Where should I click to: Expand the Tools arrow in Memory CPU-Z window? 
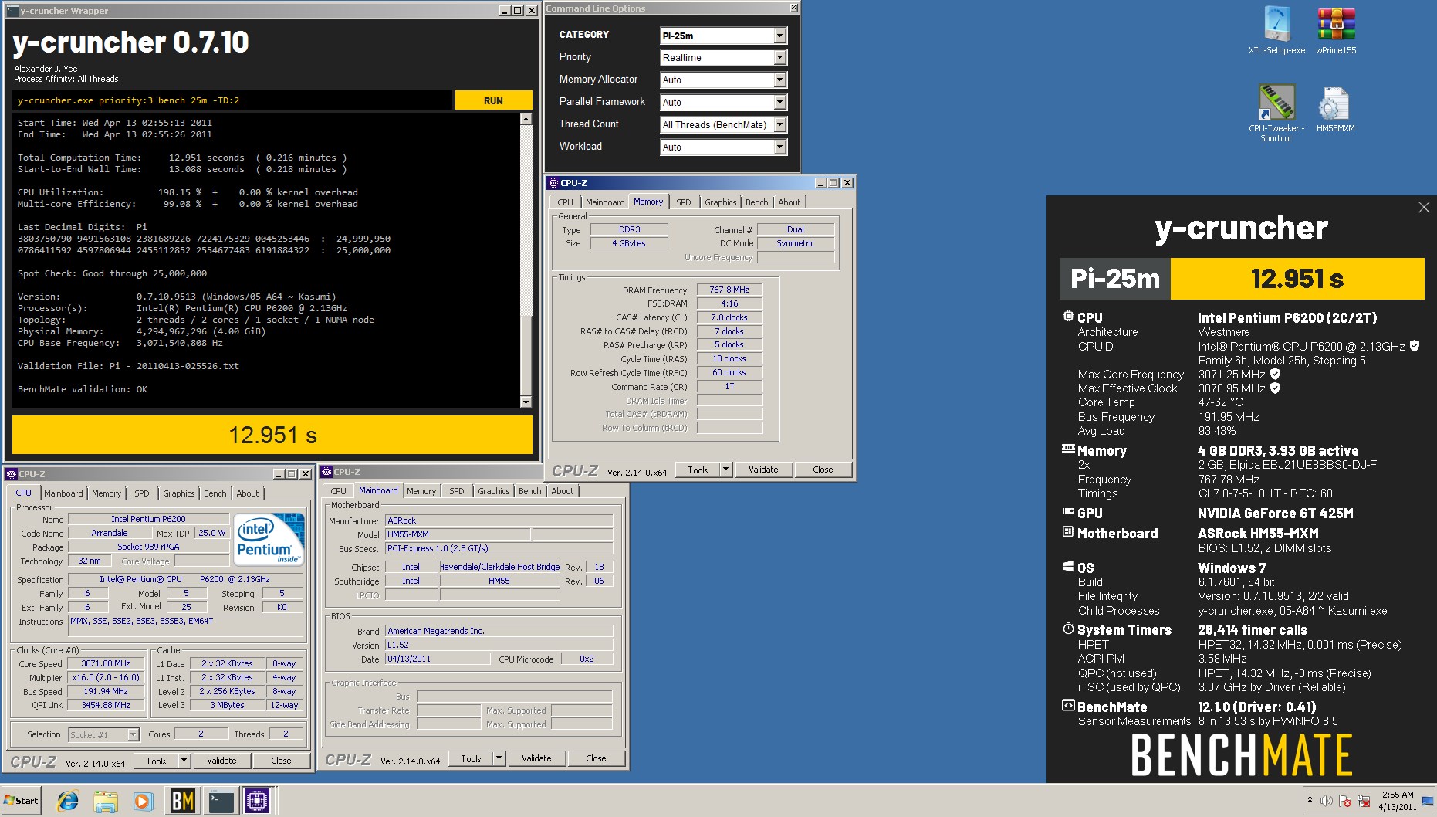[x=725, y=470]
